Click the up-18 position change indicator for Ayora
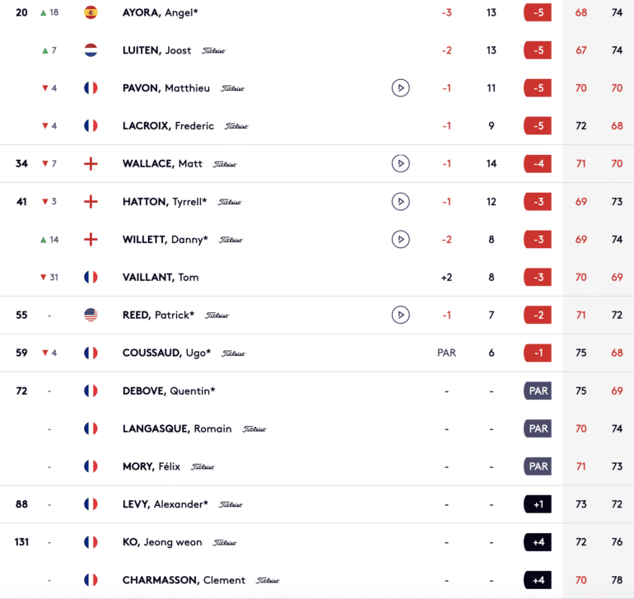 pyautogui.click(x=49, y=12)
